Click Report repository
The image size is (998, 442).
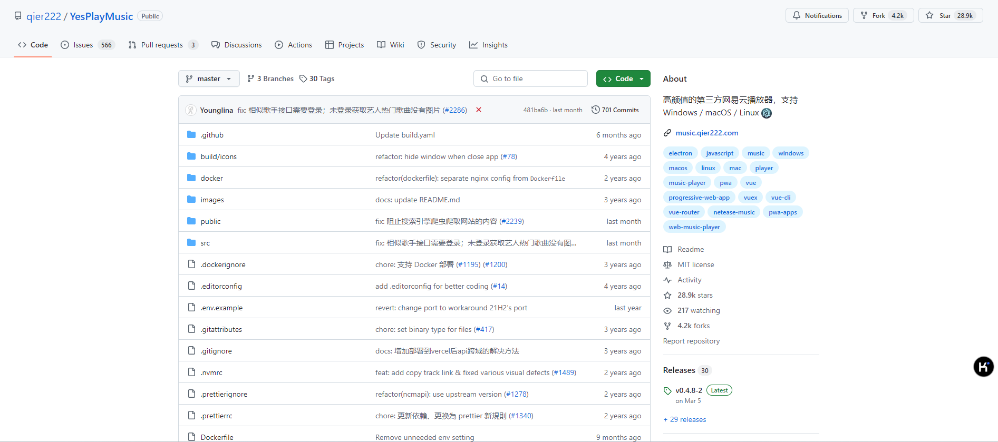(x=691, y=341)
